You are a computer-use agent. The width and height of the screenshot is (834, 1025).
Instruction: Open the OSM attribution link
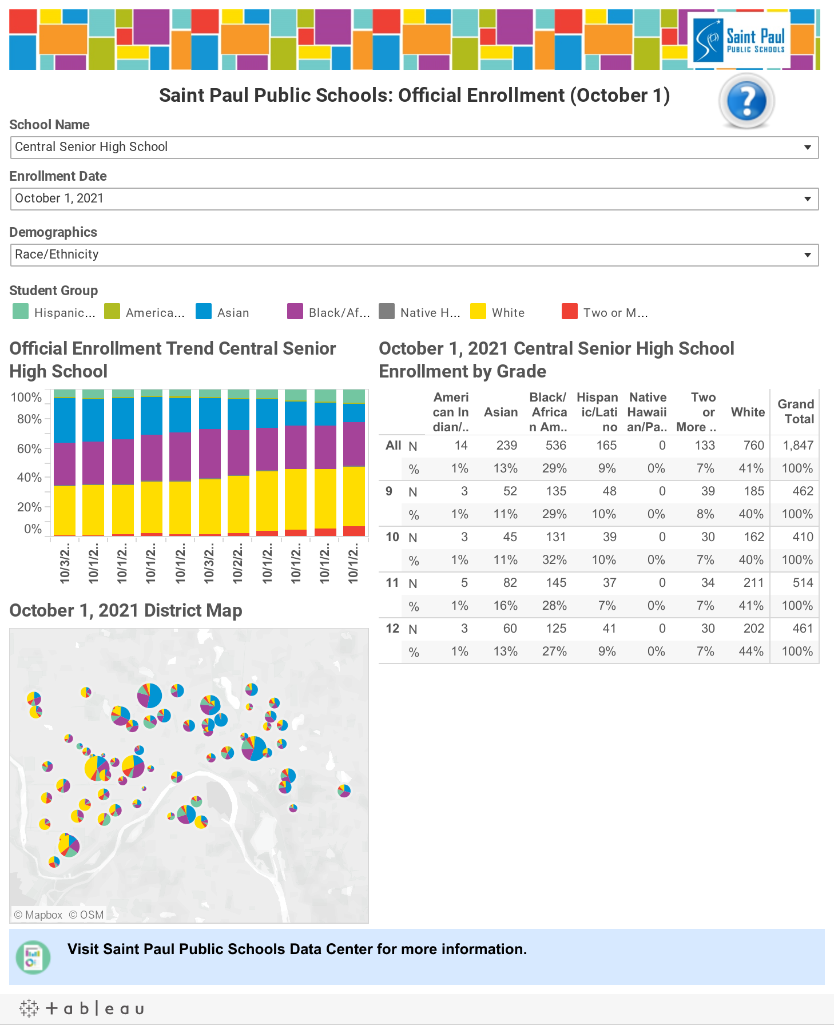point(86,915)
